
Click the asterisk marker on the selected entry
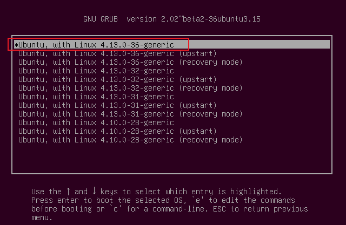(x=16, y=45)
